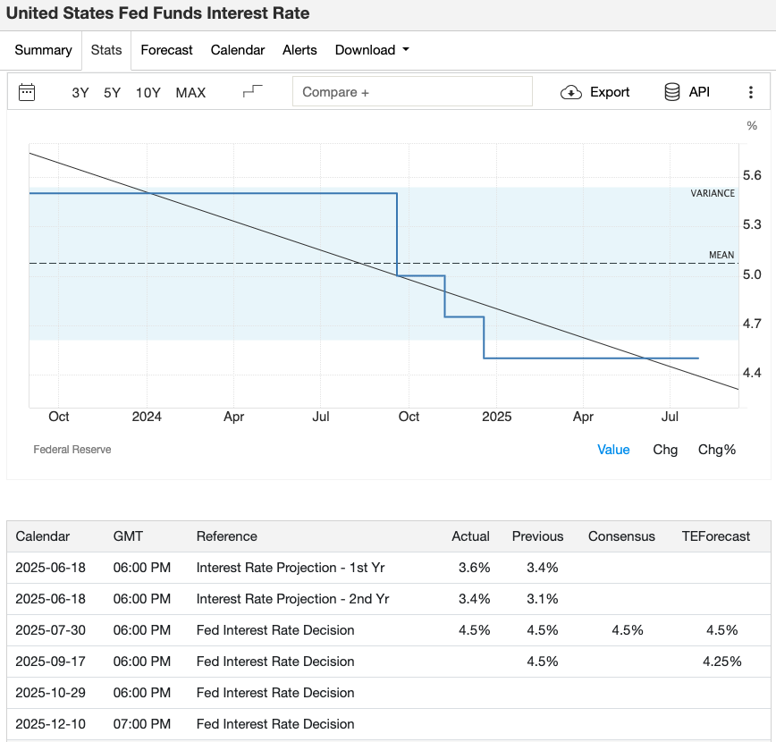Click the 2025-10-29 calendar date
The height and width of the screenshot is (742, 776).
[x=50, y=693]
